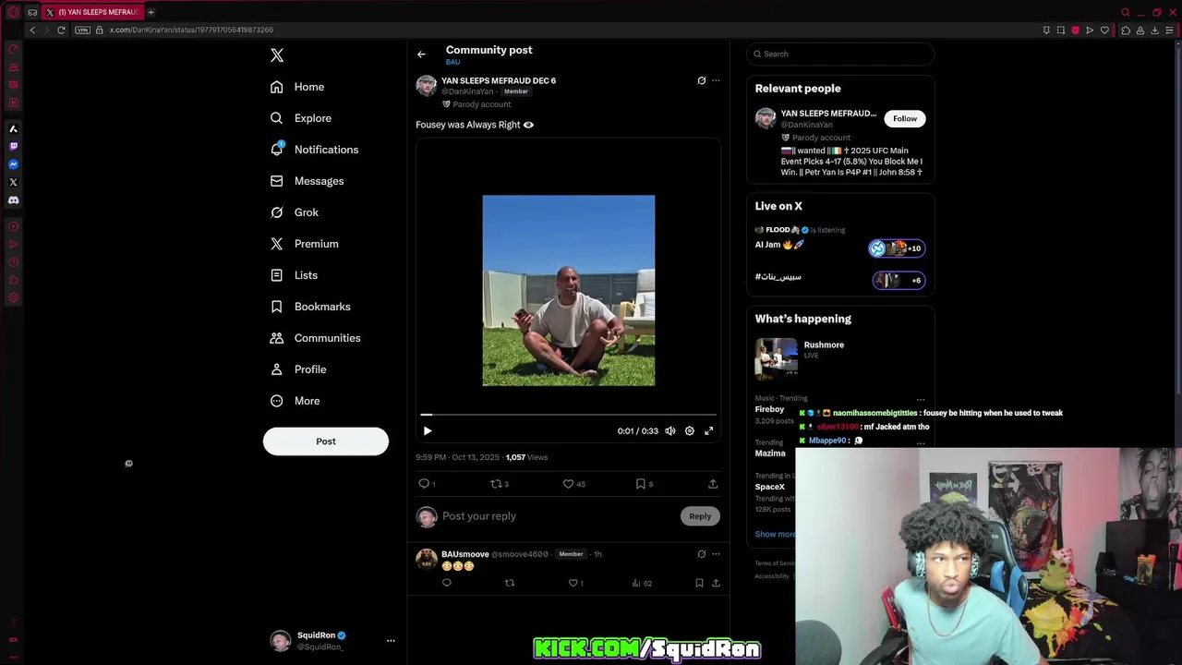The width and height of the screenshot is (1182, 665).
Task: Toggle the browser VPN badge
Action: click(82, 30)
